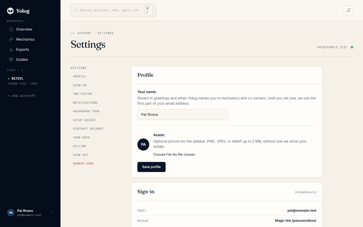363x227 pixels.
Task: Jump to the Setup Guides section
Action: click(84, 120)
